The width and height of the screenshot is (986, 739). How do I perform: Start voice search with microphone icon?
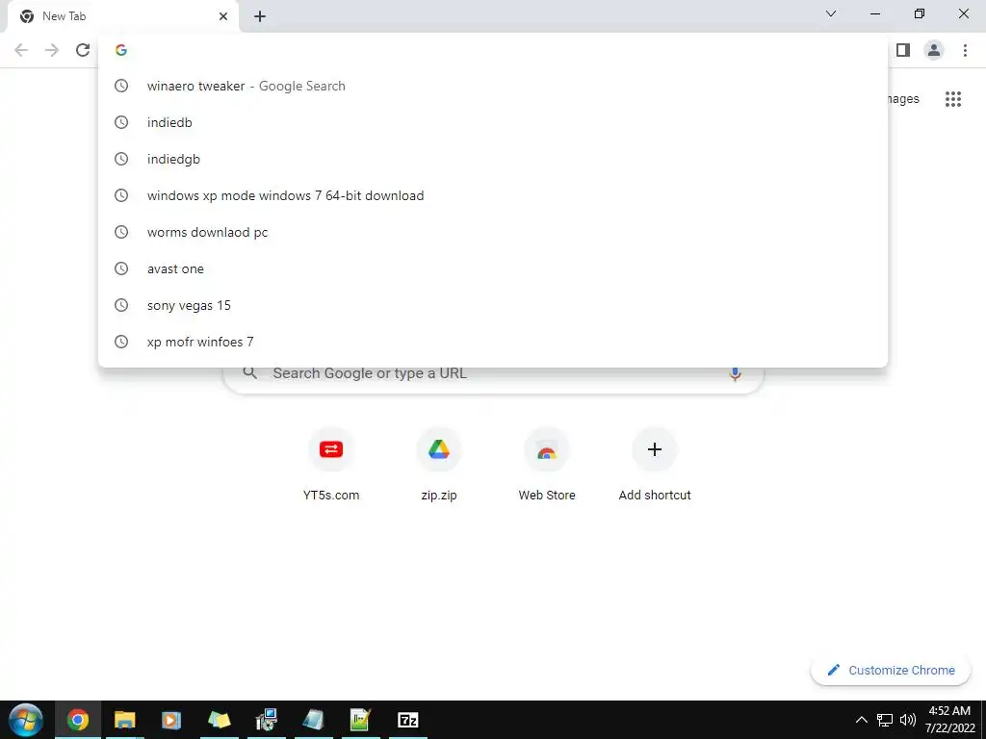click(735, 374)
